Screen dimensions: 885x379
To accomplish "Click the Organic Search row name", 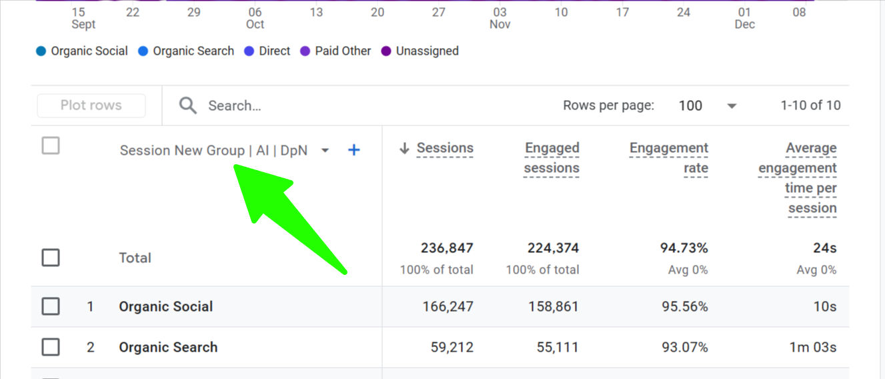I will 168,348.
